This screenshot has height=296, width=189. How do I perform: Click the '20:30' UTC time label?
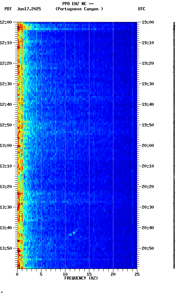148,208
